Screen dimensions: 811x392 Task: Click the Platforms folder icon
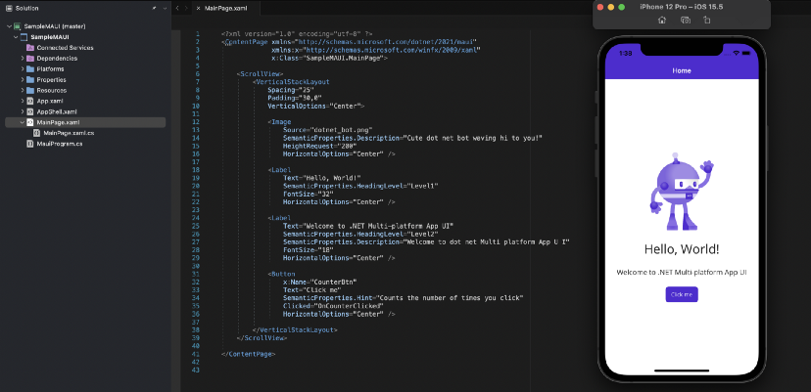(30, 69)
